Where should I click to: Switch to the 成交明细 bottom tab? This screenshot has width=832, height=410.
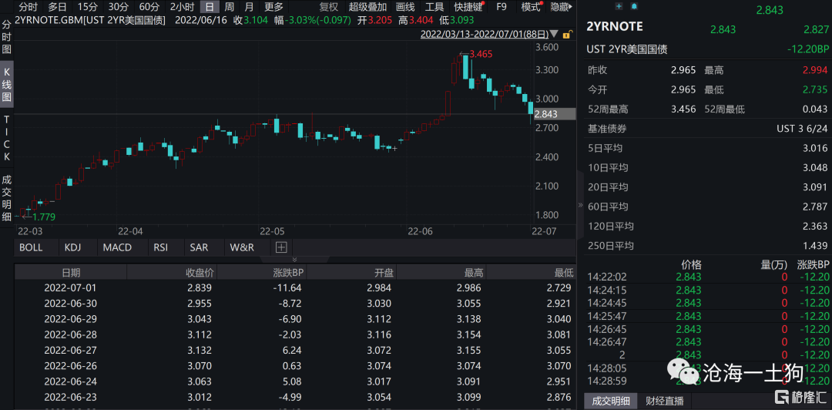(610, 401)
